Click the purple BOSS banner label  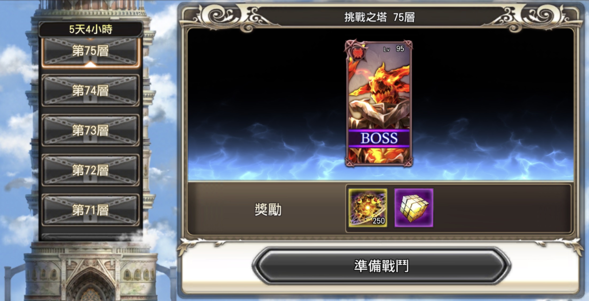click(379, 138)
